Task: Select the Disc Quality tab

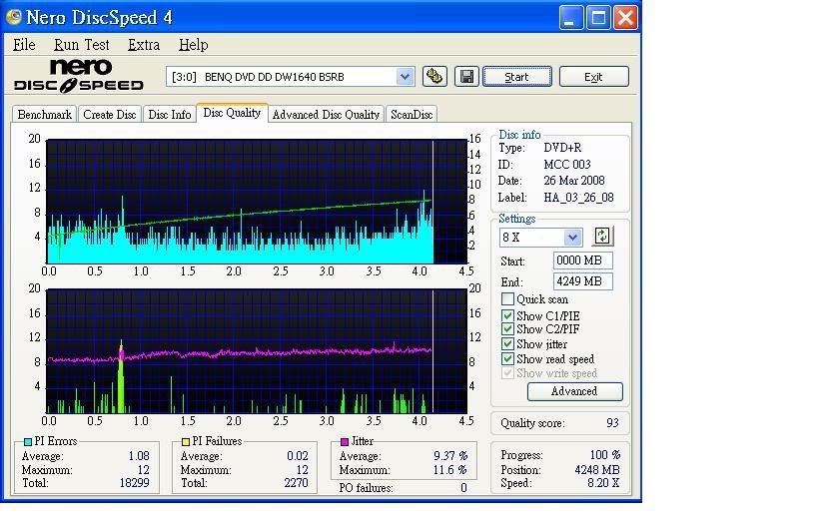Action: (x=232, y=113)
